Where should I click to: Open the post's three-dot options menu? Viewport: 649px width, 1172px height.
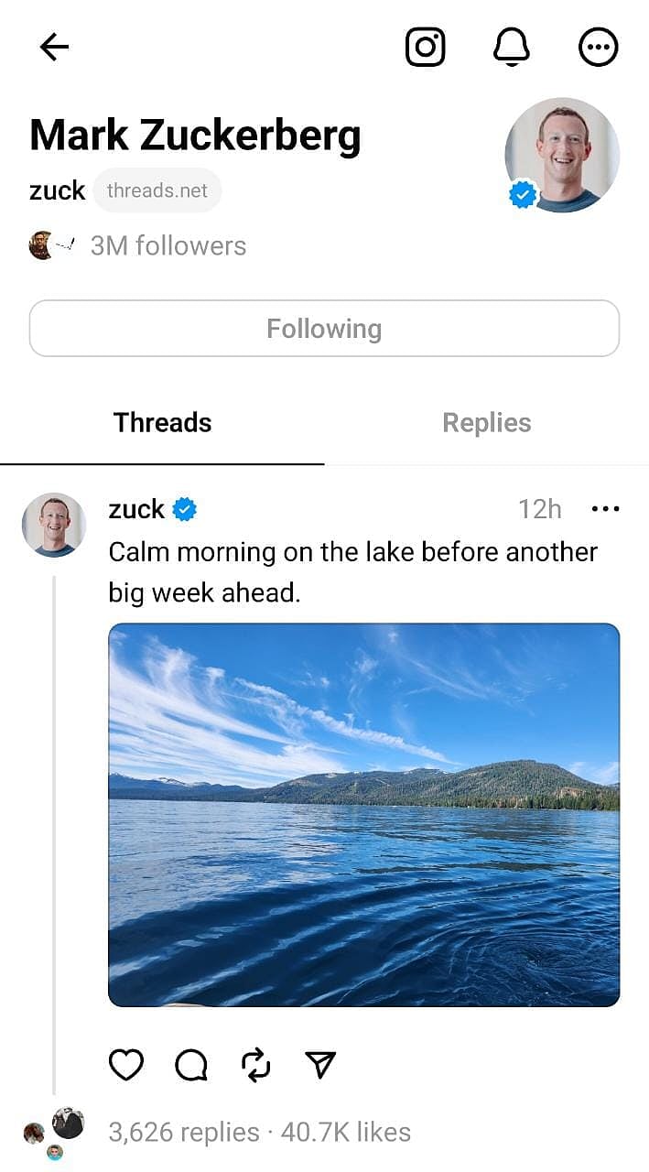pos(607,508)
